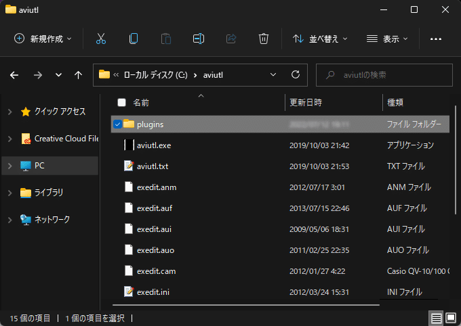
Task: Toggle the select-all checkbox in header
Action: pos(121,102)
